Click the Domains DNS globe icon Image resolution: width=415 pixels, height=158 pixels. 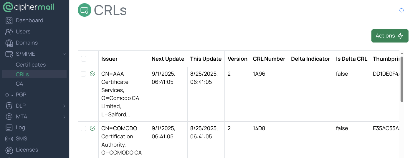point(9,43)
